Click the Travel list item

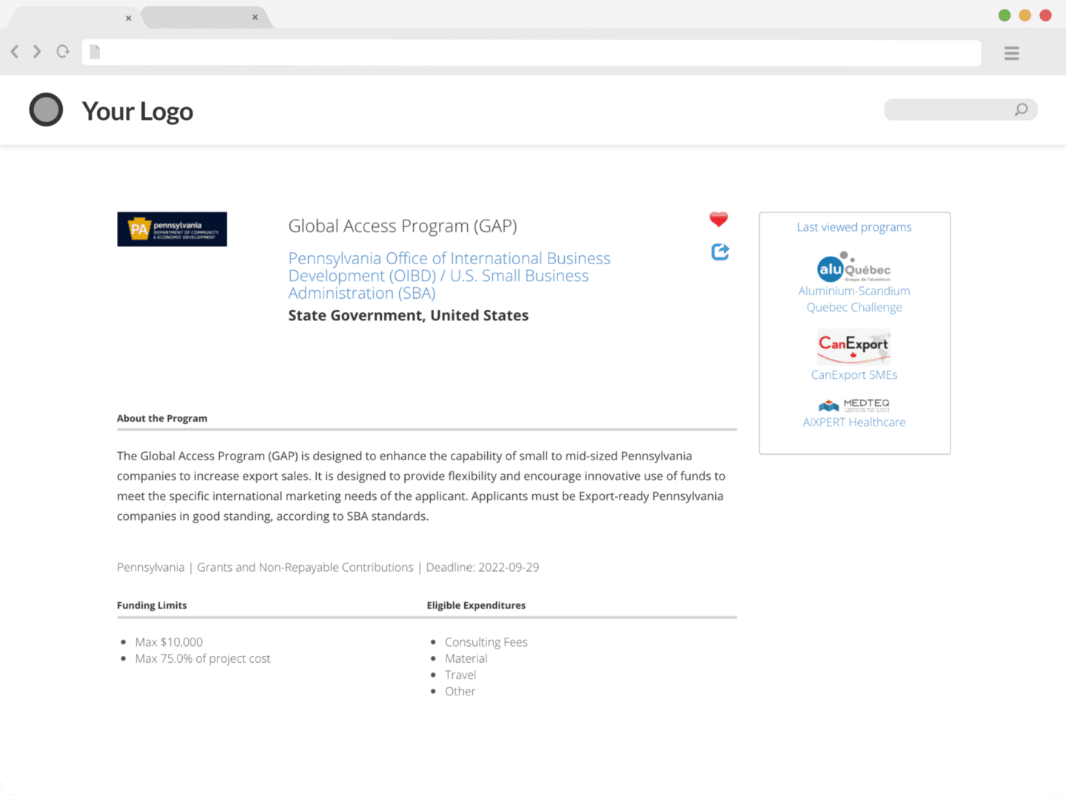pyautogui.click(x=460, y=675)
